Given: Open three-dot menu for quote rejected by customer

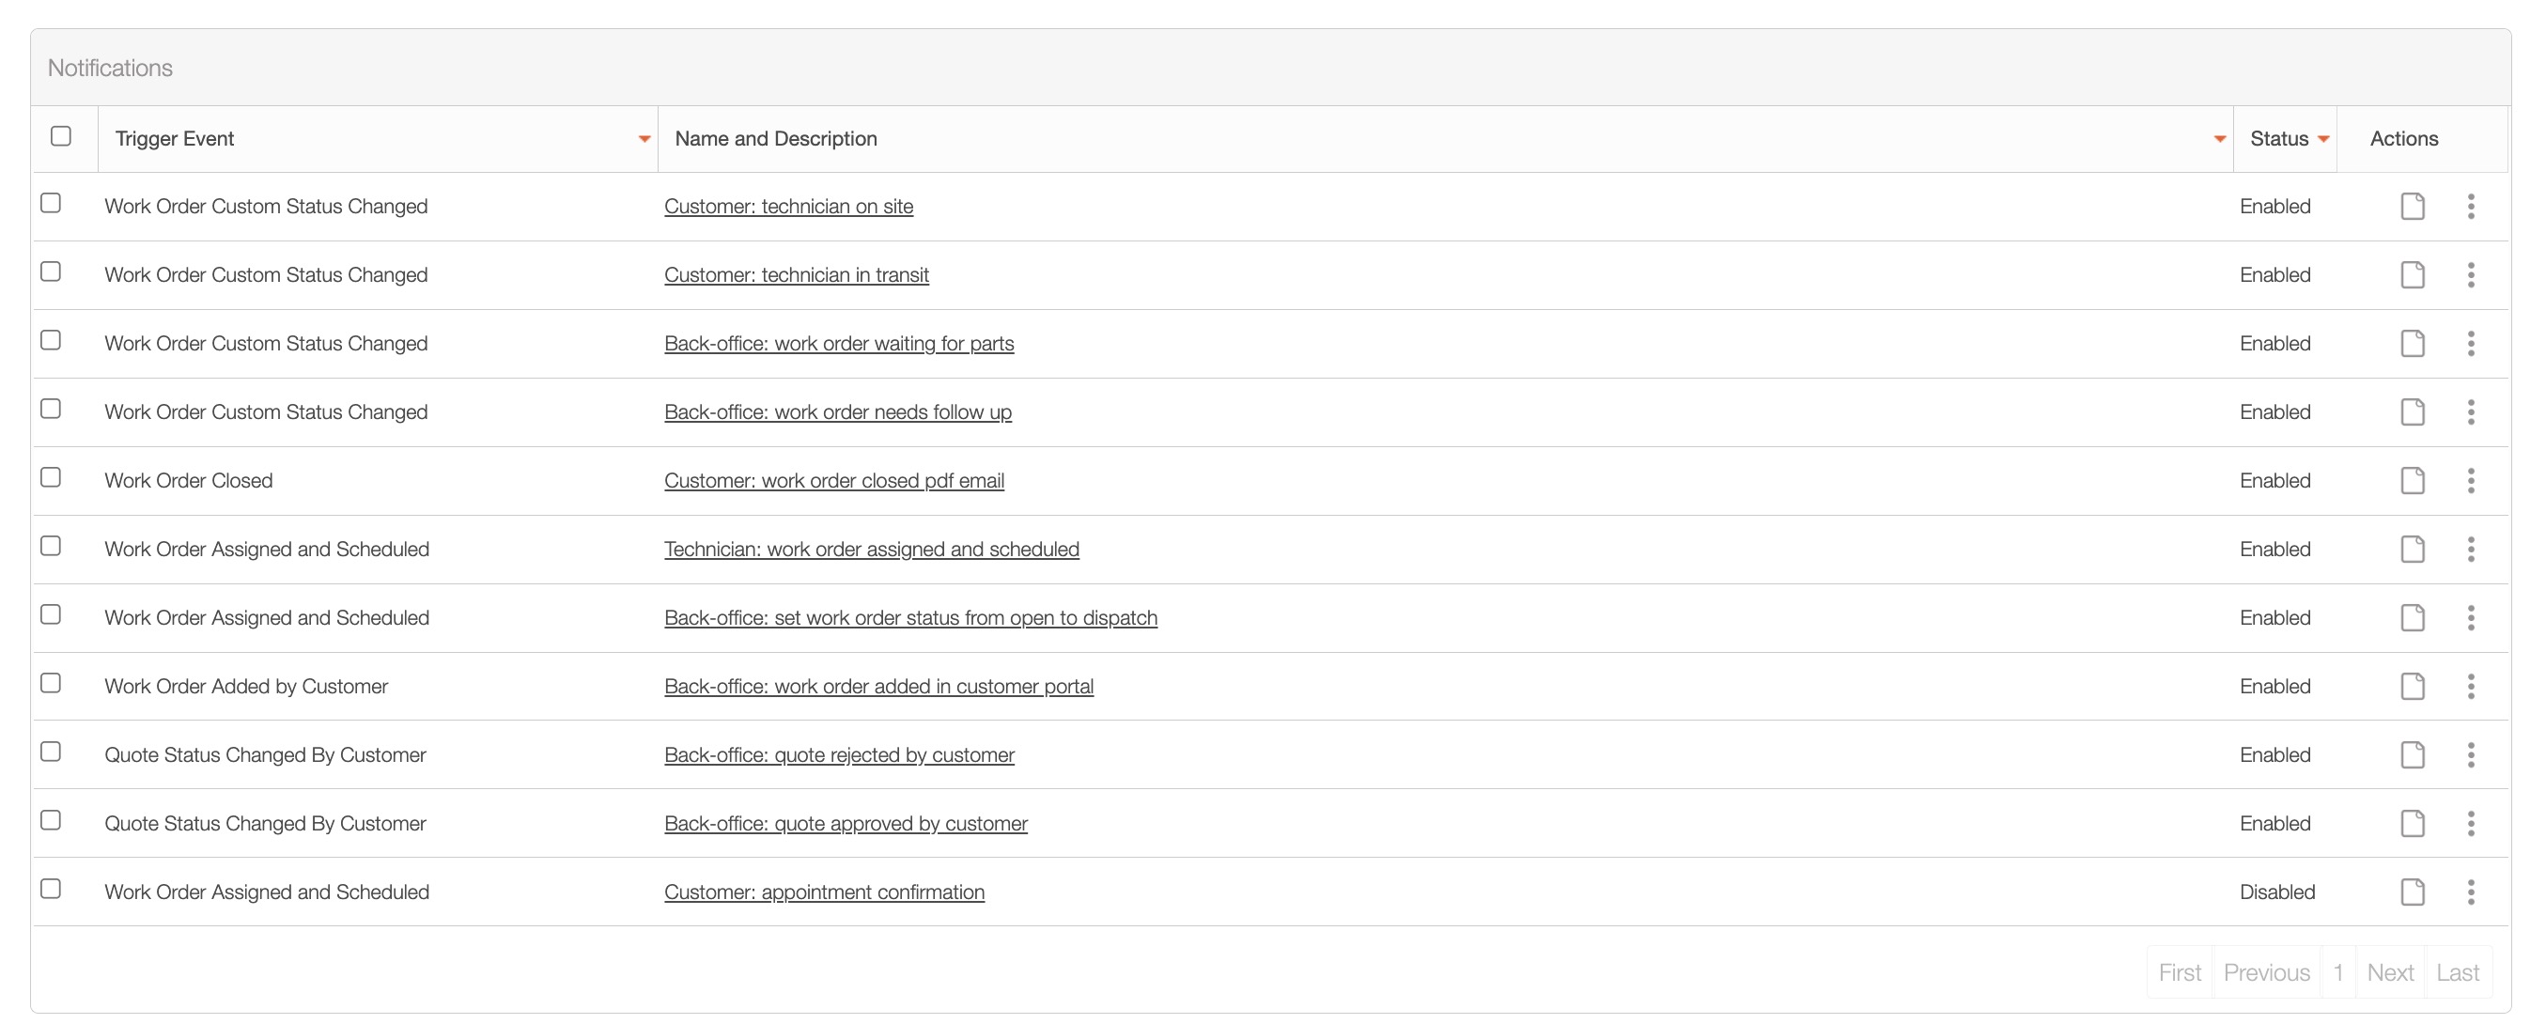Looking at the screenshot, I should [2470, 755].
